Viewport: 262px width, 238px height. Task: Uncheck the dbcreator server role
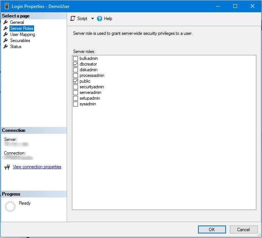(75, 64)
